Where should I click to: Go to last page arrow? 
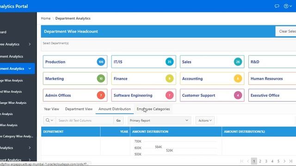(291, 161)
